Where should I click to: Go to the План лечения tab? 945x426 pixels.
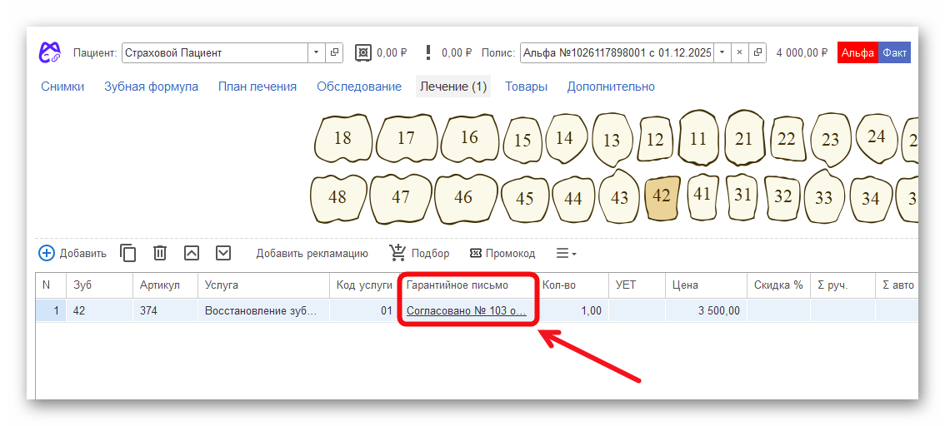pos(257,87)
